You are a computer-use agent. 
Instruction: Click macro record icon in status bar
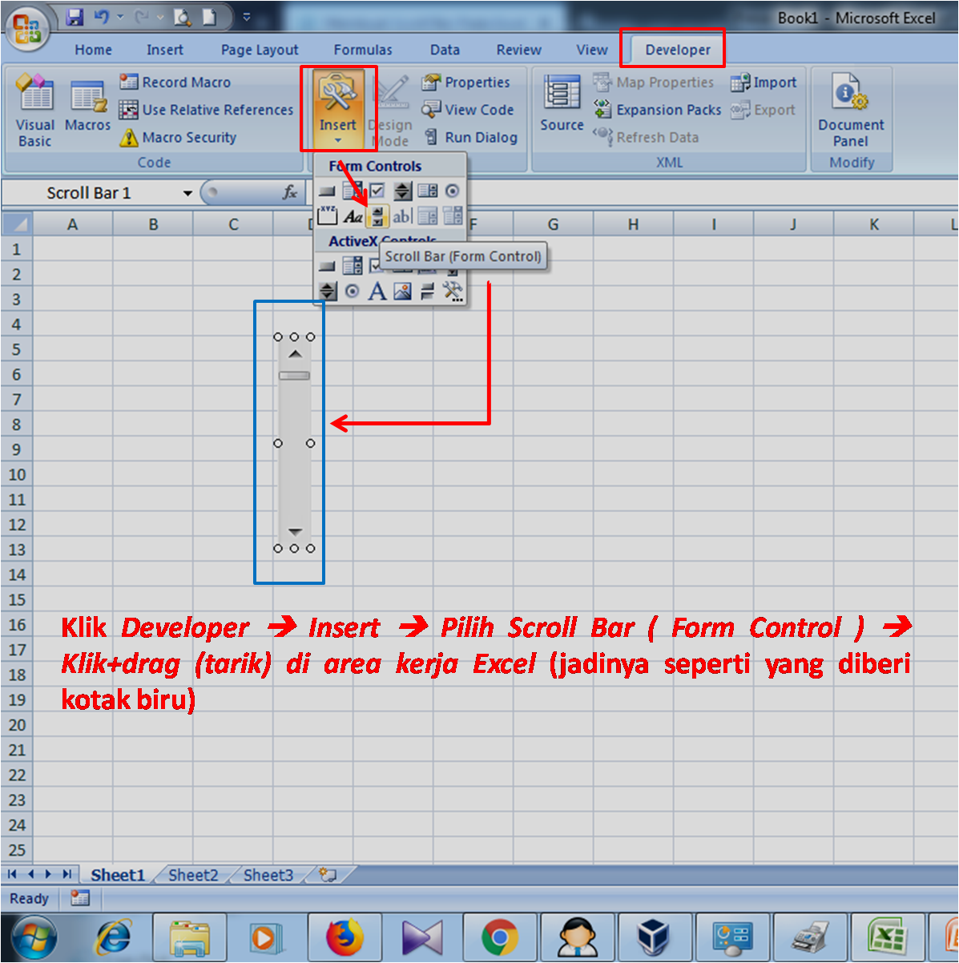[80, 898]
